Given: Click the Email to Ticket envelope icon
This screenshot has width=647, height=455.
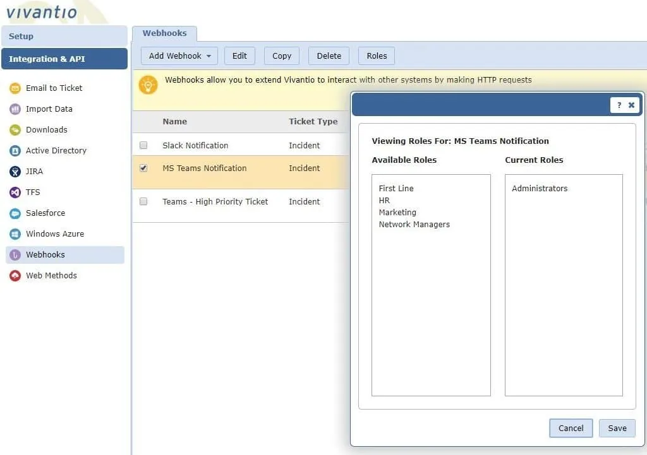Looking at the screenshot, I should pos(15,88).
